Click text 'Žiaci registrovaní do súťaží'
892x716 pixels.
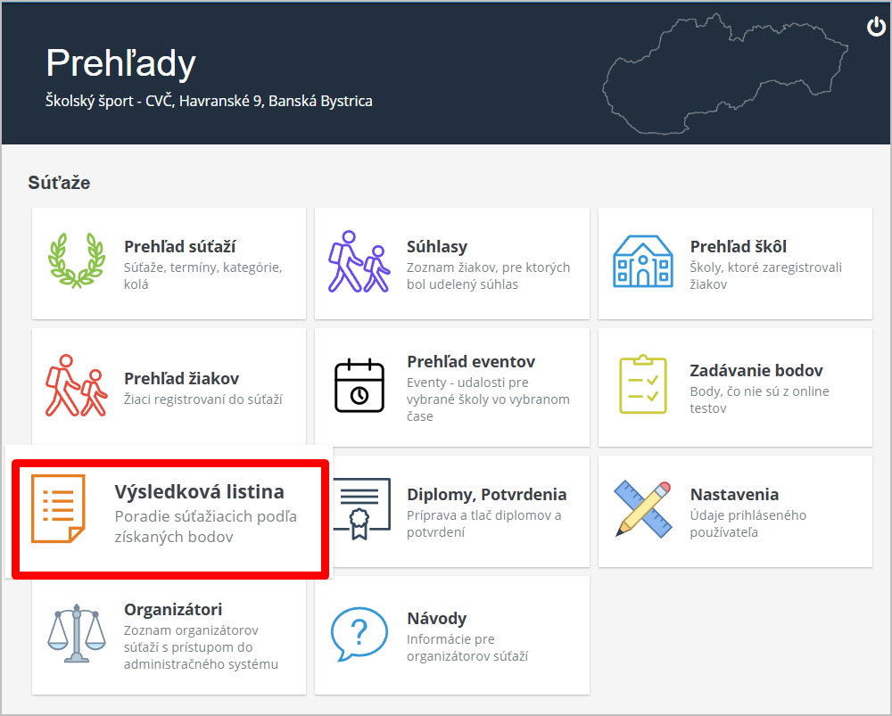(x=203, y=399)
